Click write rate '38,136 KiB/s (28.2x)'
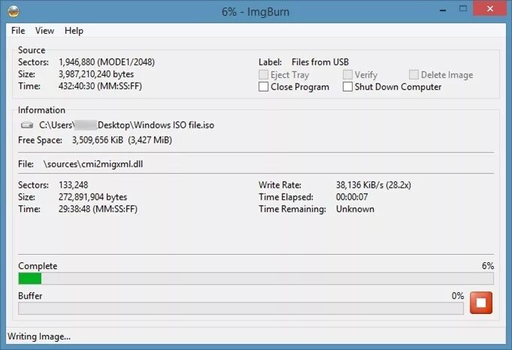The height and width of the screenshot is (350, 512). (374, 185)
